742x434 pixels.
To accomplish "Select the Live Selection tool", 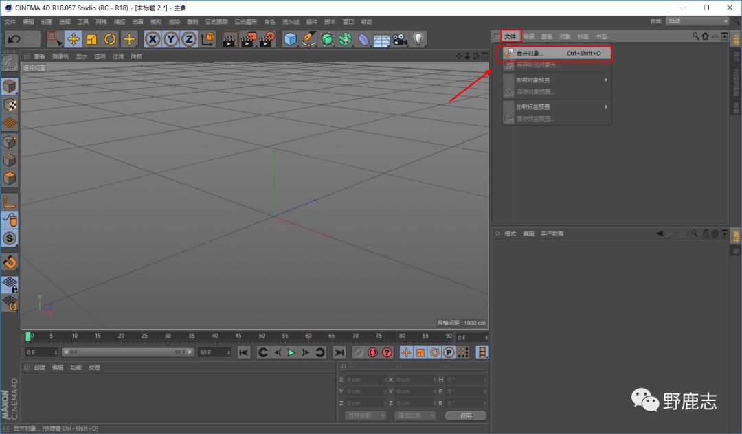I will point(54,38).
